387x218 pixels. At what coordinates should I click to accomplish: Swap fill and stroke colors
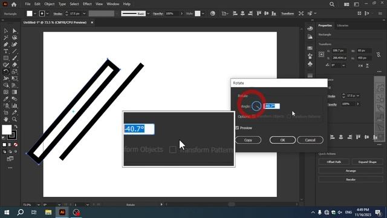click(16, 127)
